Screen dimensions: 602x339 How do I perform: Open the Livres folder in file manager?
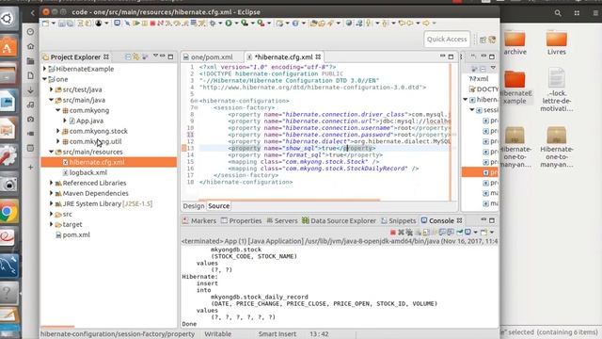(556, 43)
